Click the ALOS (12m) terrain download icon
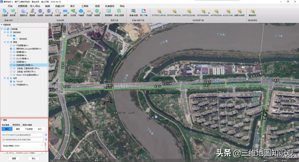 tap(228, 11)
